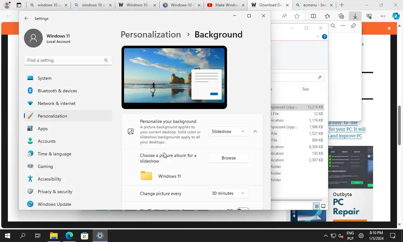This screenshot has height=242, width=403.
Task: Open Accessibility settings category
Action: point(68,179)
